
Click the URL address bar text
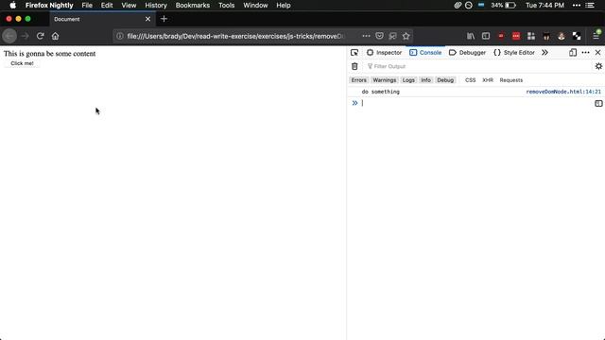235,36
